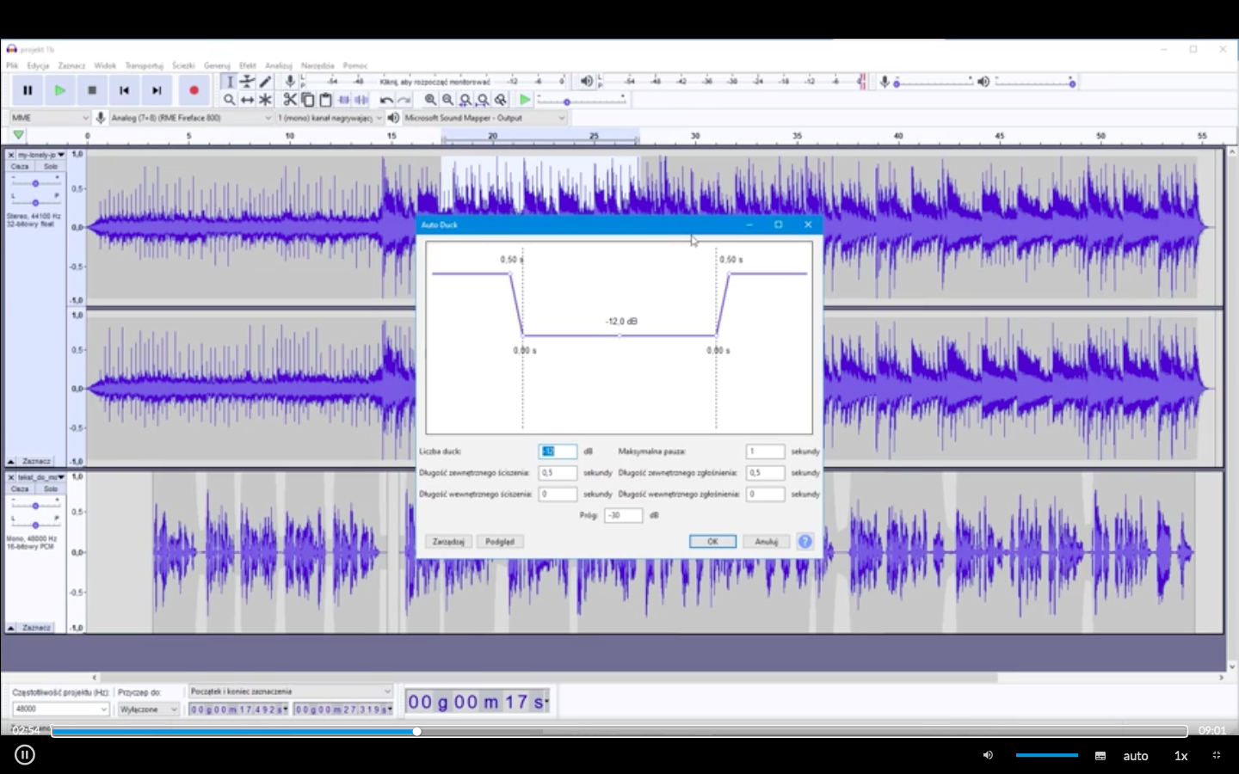Click OK in the Auto Duck dialog
The image size is (1239, 774).
click(712, 542)
